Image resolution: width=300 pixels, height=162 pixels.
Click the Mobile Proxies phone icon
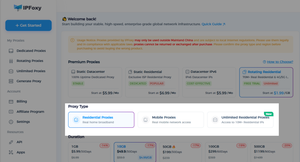point(146,120)
